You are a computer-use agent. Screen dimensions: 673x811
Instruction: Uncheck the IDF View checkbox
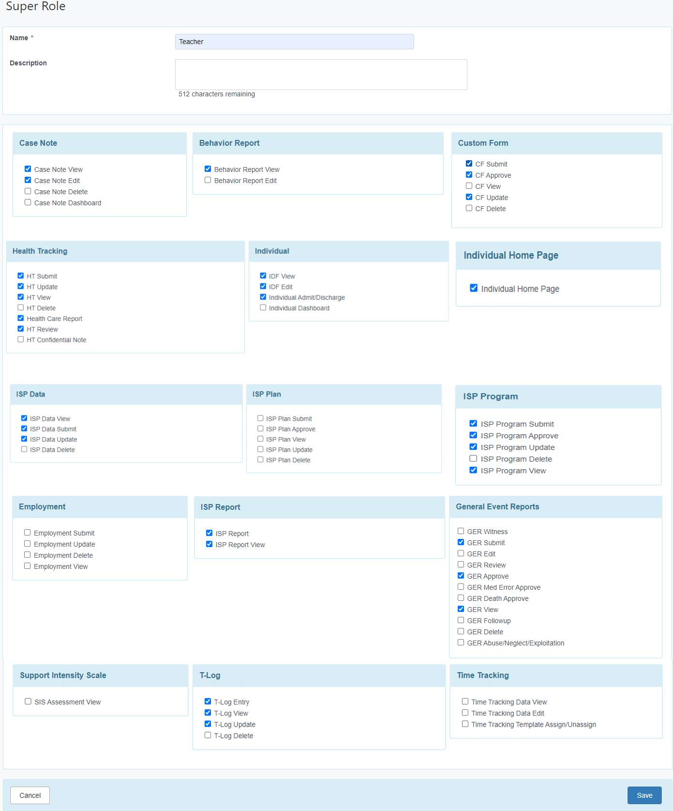pos(263,275)
